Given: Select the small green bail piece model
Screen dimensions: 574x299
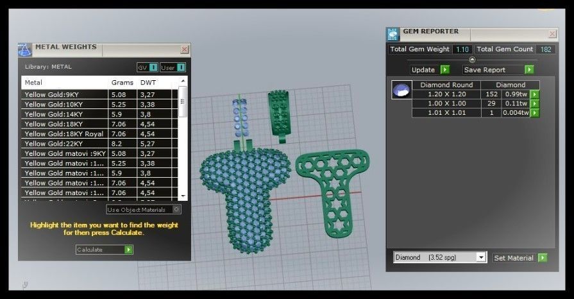Looking at the screenshot, I should pyautogui.click(x=280, y=115).
